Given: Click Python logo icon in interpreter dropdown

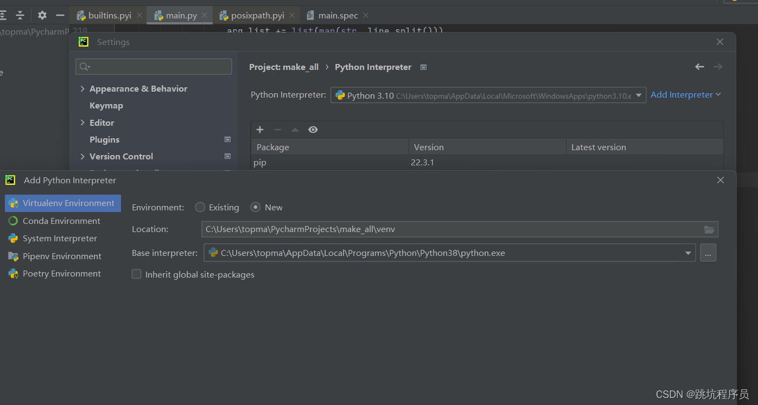Looking at the screenshot, I should [x=340, y=95].
